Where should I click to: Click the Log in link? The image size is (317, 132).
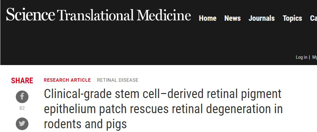[301, 57]
